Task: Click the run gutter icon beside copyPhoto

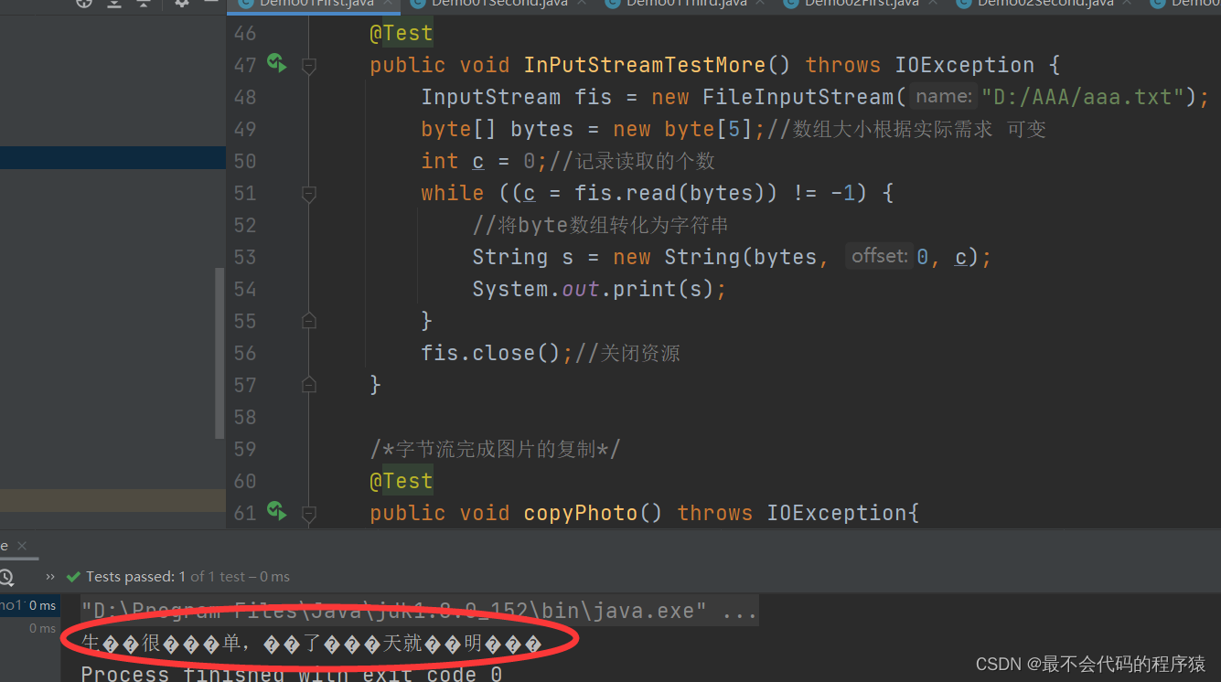Action: (x=276, y=511)
